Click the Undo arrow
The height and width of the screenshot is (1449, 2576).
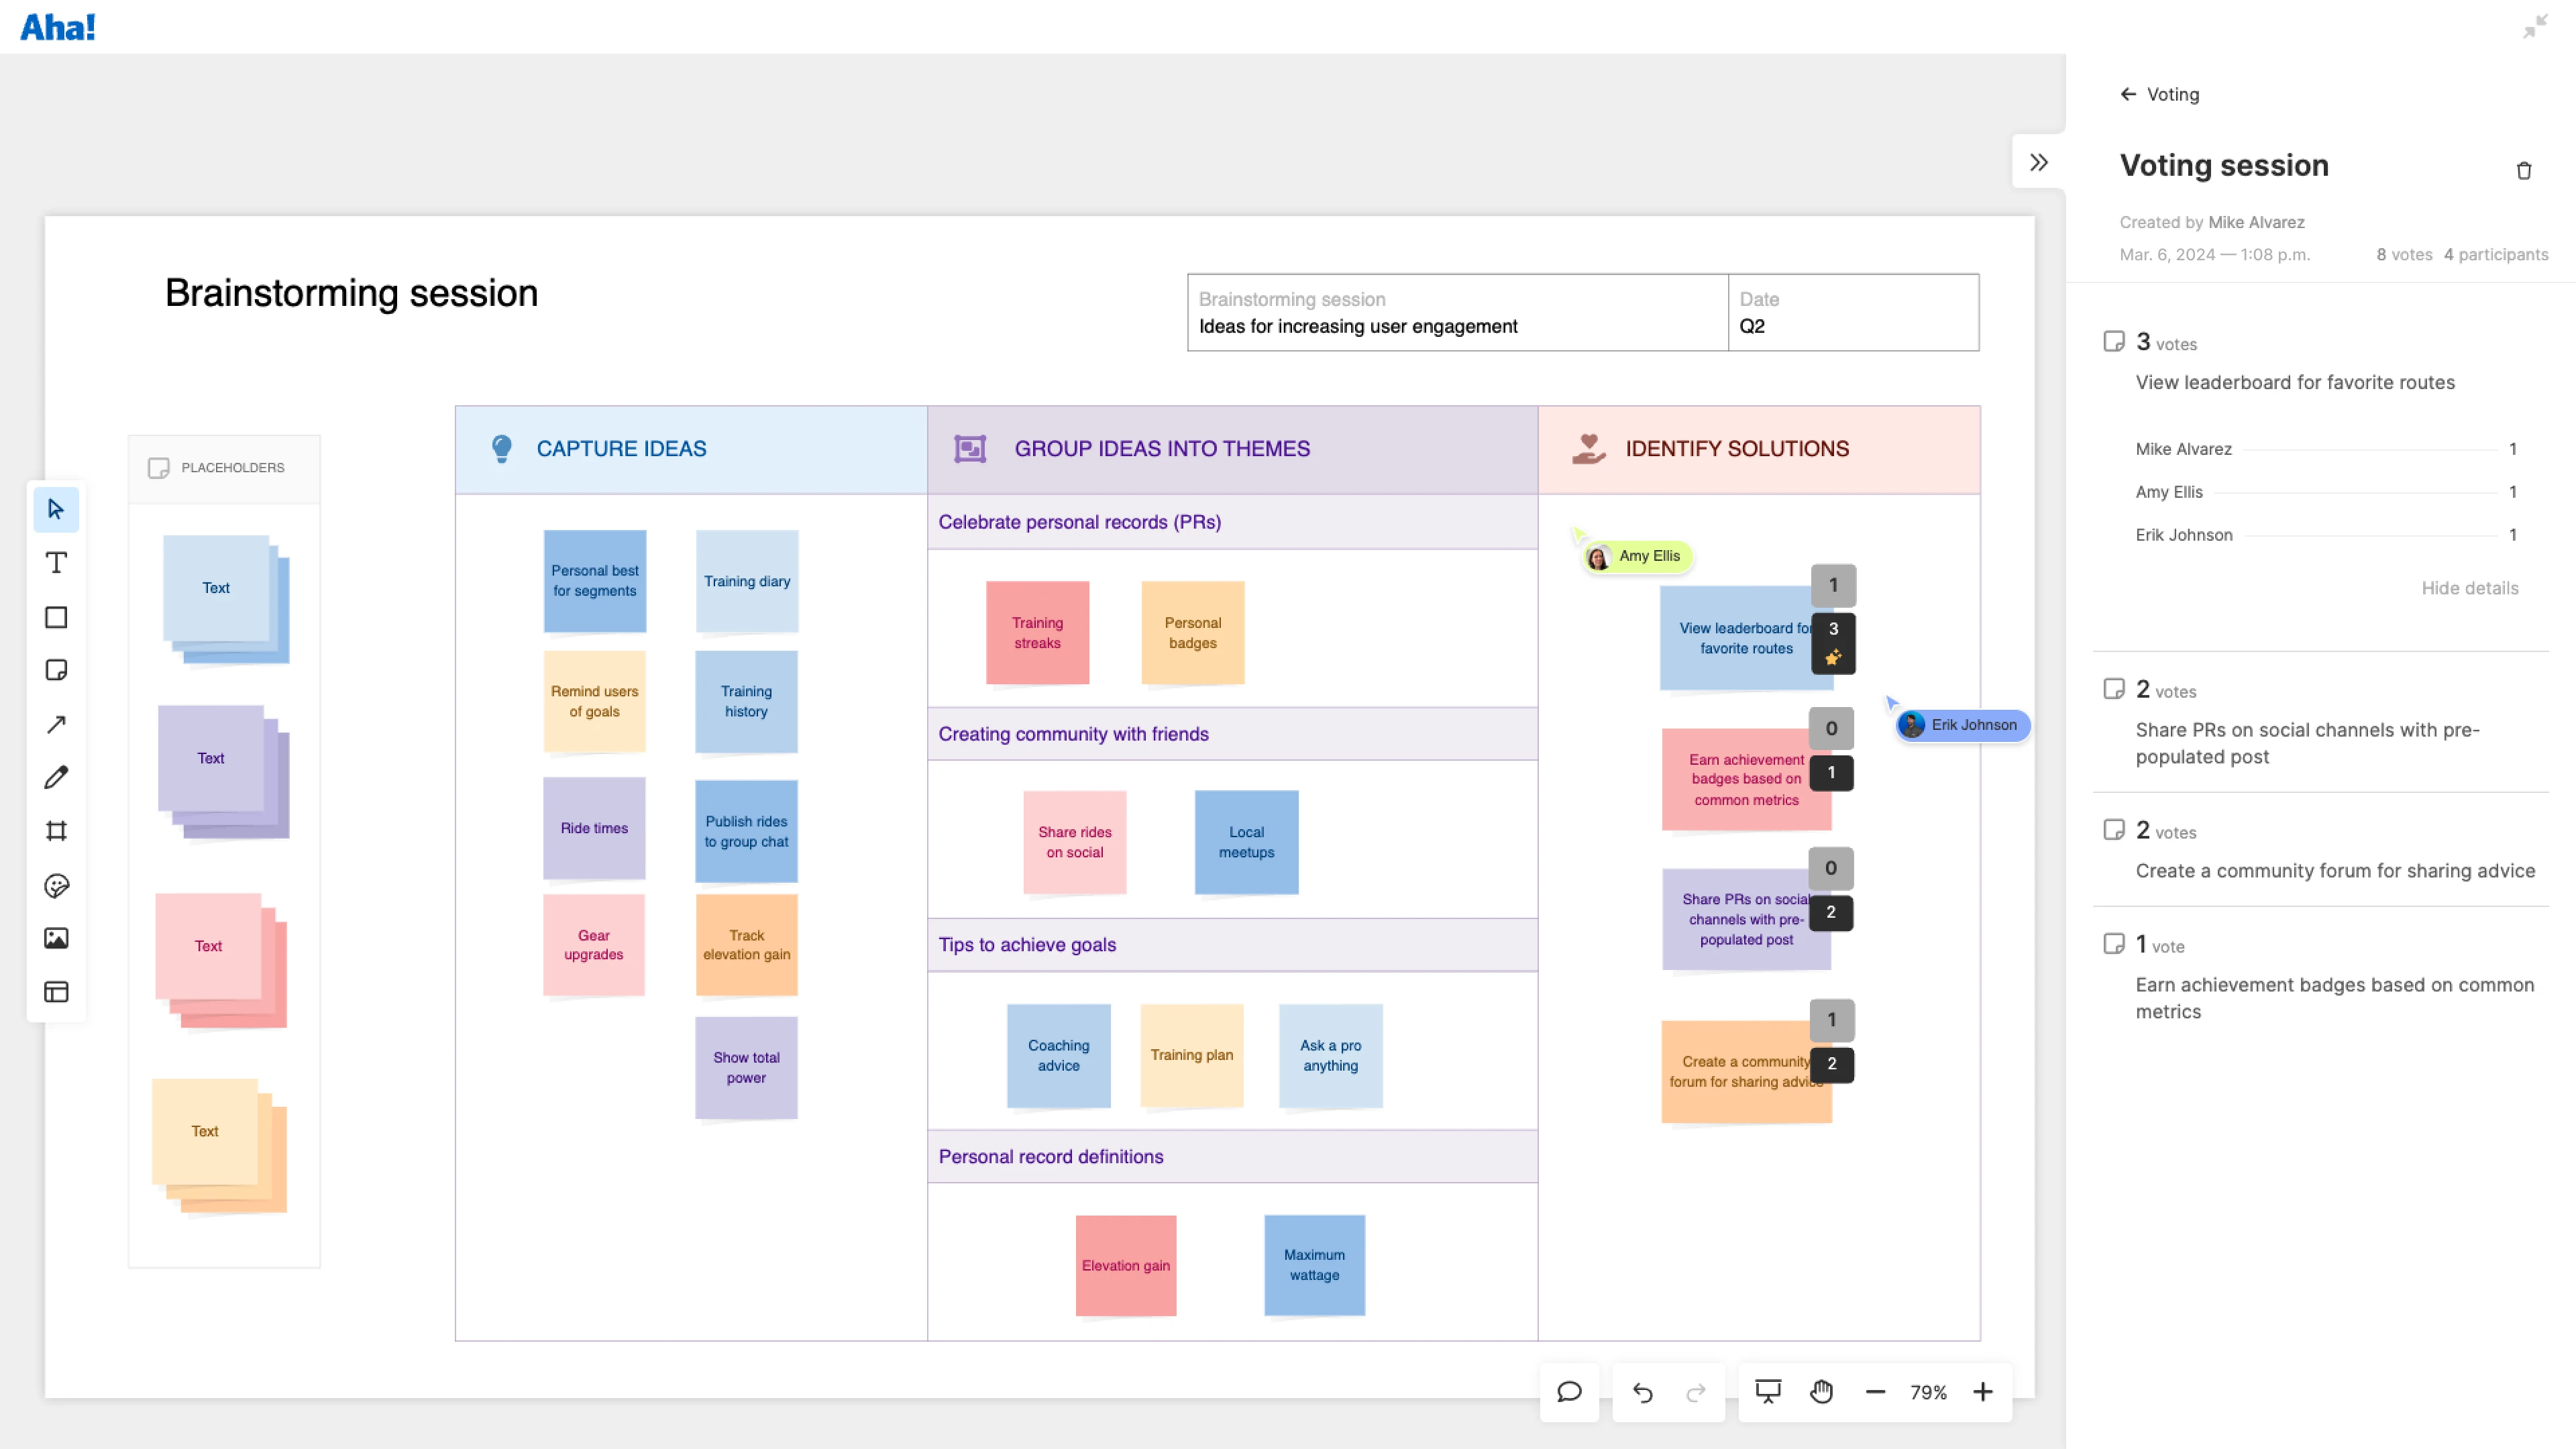click(1642, 1392)
